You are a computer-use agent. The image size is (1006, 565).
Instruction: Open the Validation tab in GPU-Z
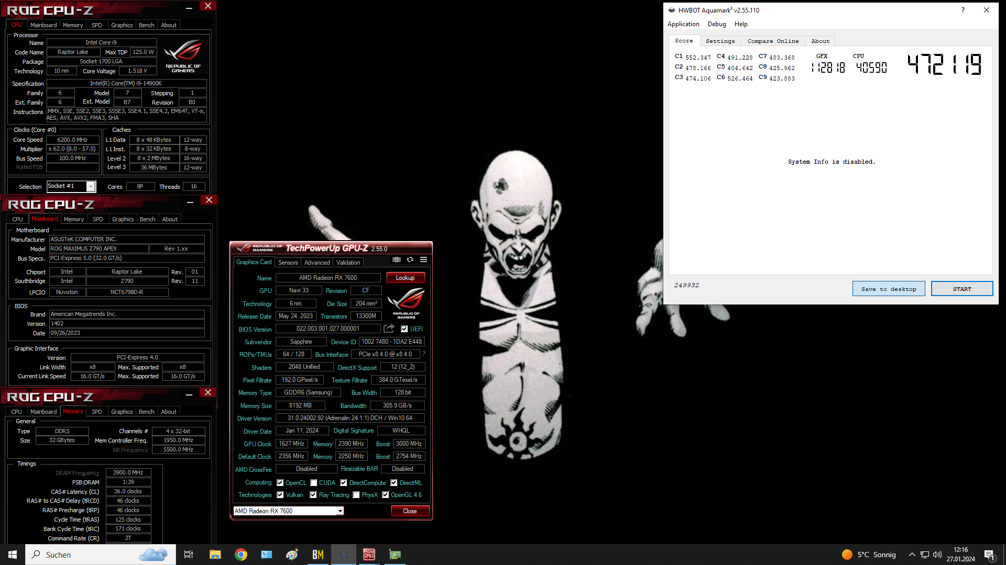coord(348,263)
